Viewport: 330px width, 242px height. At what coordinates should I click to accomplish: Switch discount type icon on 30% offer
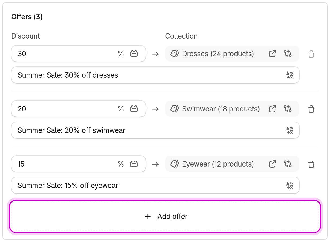click(x=134, y=54)
